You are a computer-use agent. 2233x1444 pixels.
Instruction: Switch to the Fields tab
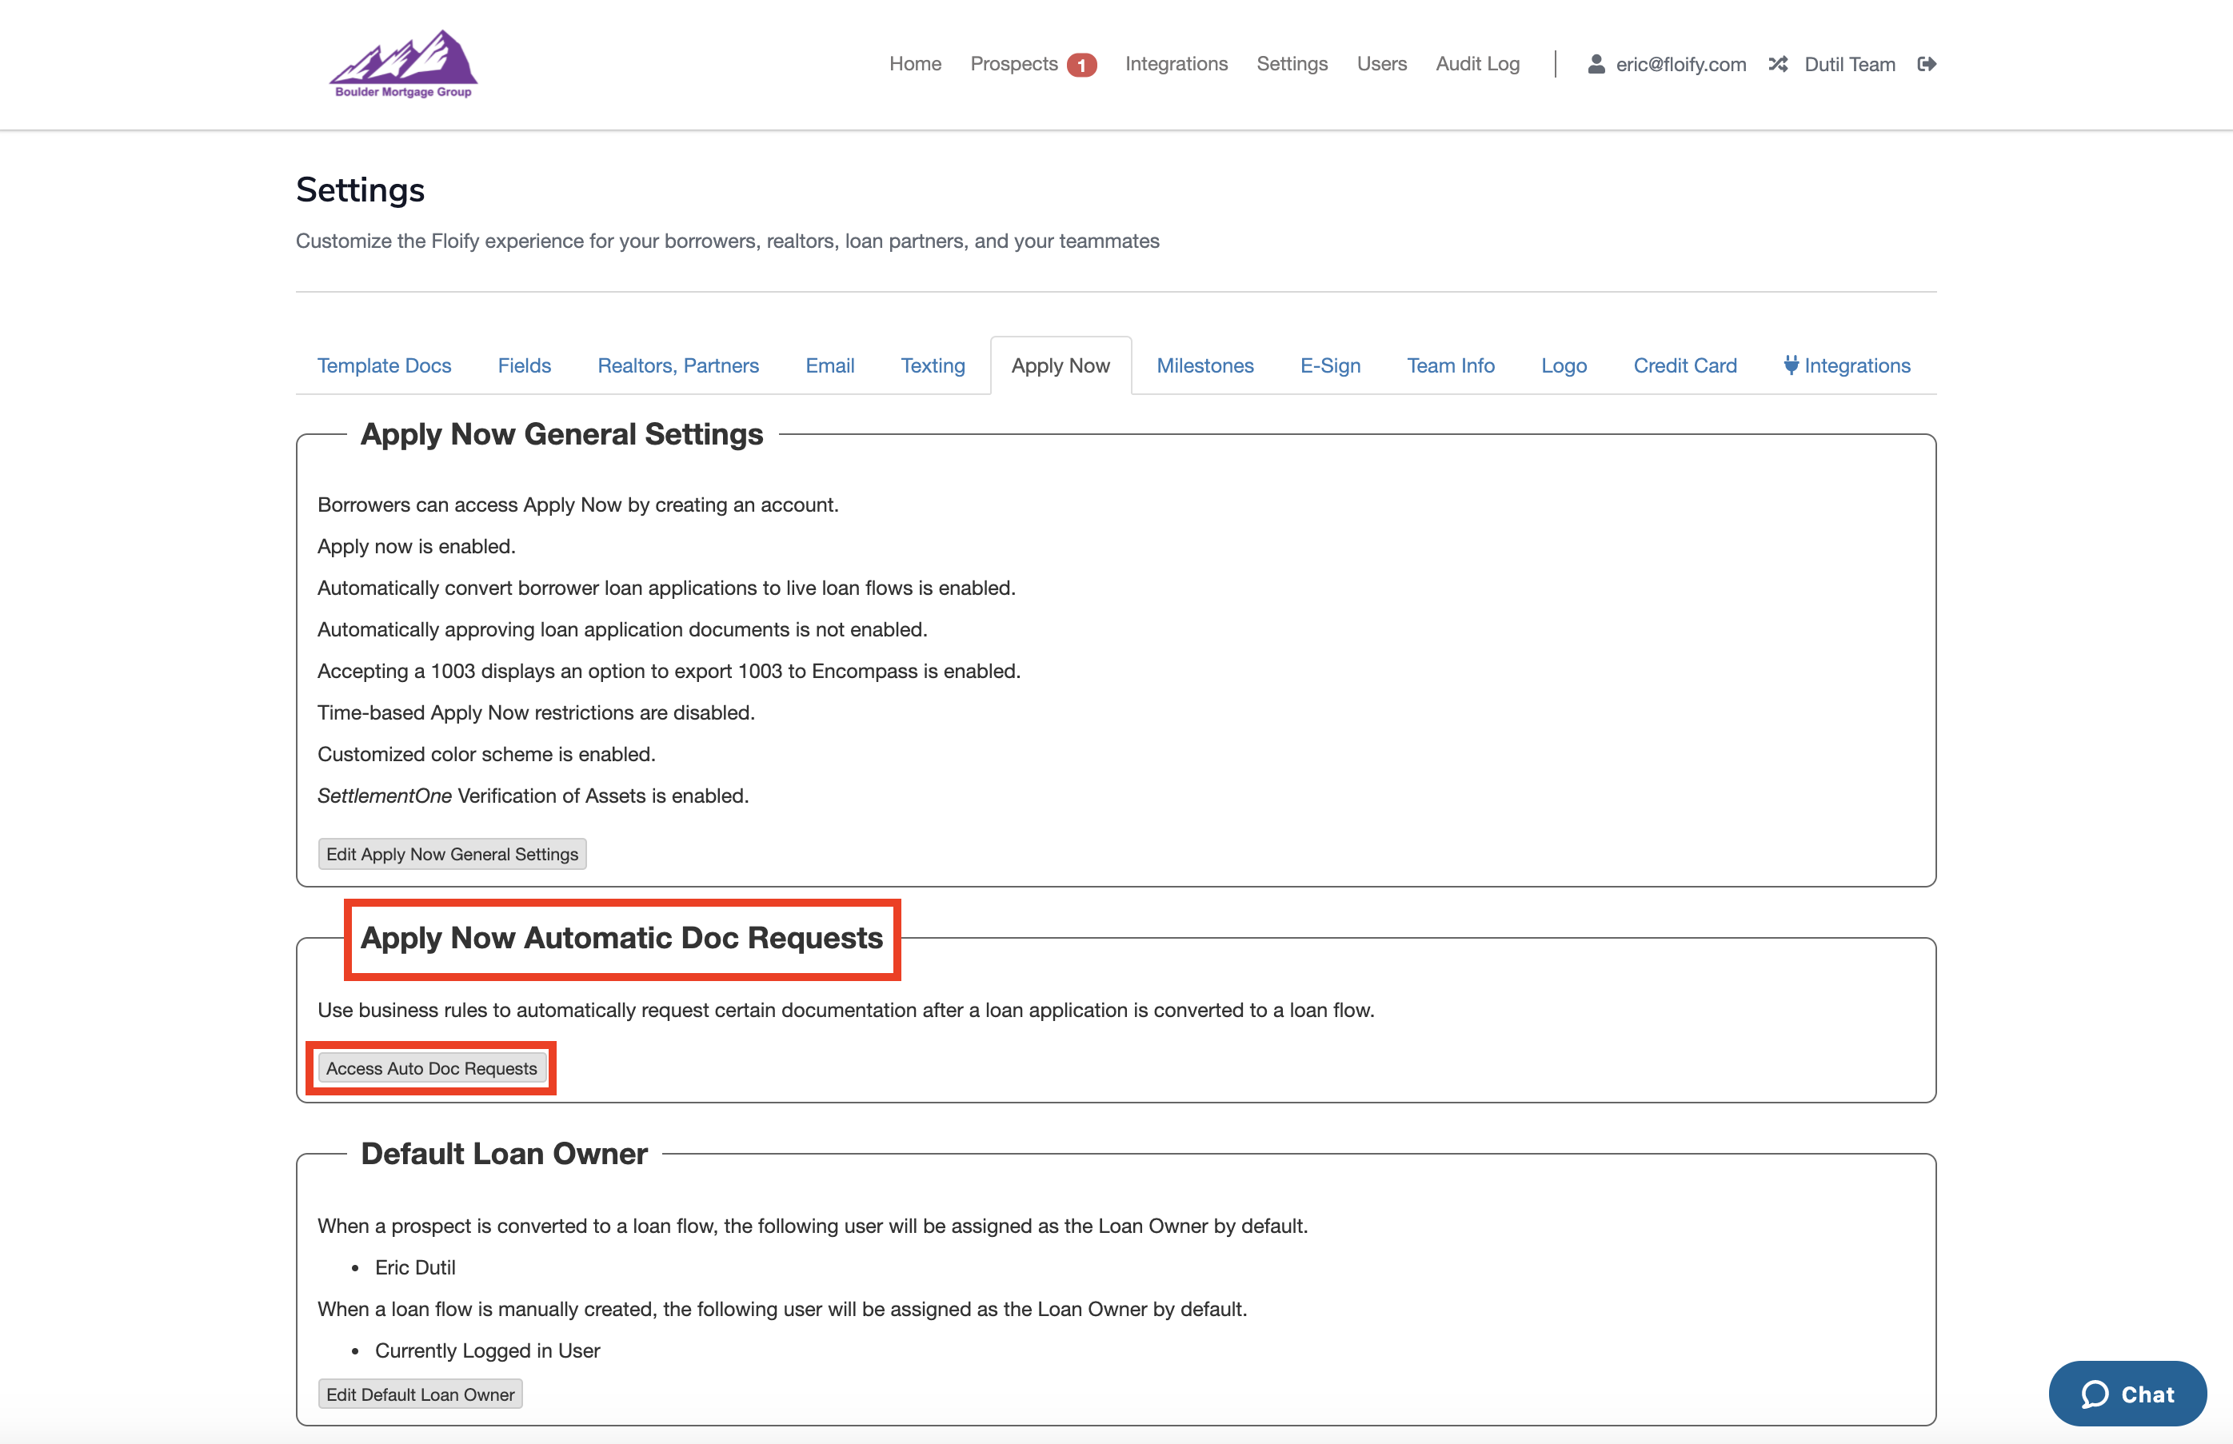coord(524,365)
